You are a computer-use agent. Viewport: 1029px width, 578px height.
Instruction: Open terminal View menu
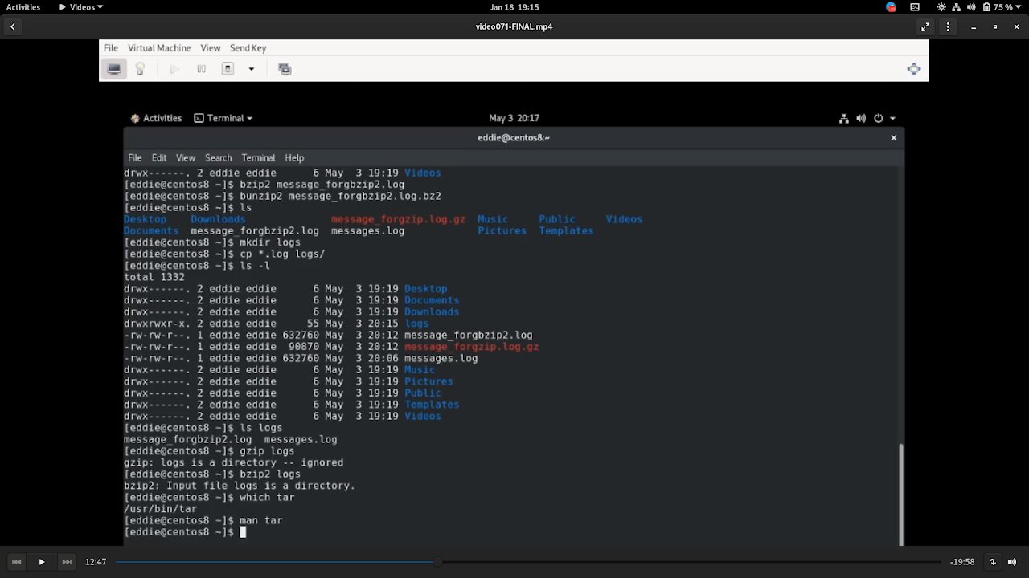[186, 157]
